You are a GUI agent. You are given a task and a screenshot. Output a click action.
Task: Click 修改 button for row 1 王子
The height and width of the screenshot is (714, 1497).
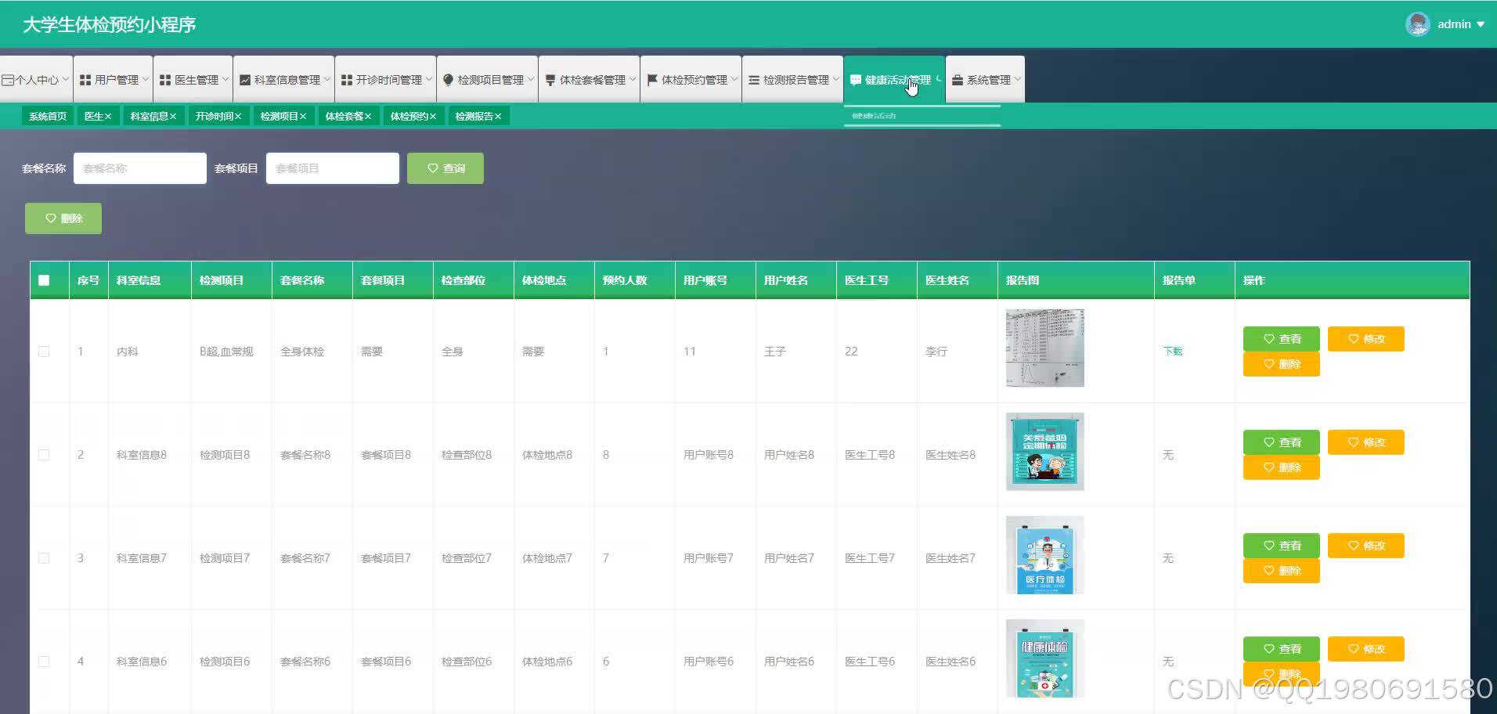[1366, 339]
